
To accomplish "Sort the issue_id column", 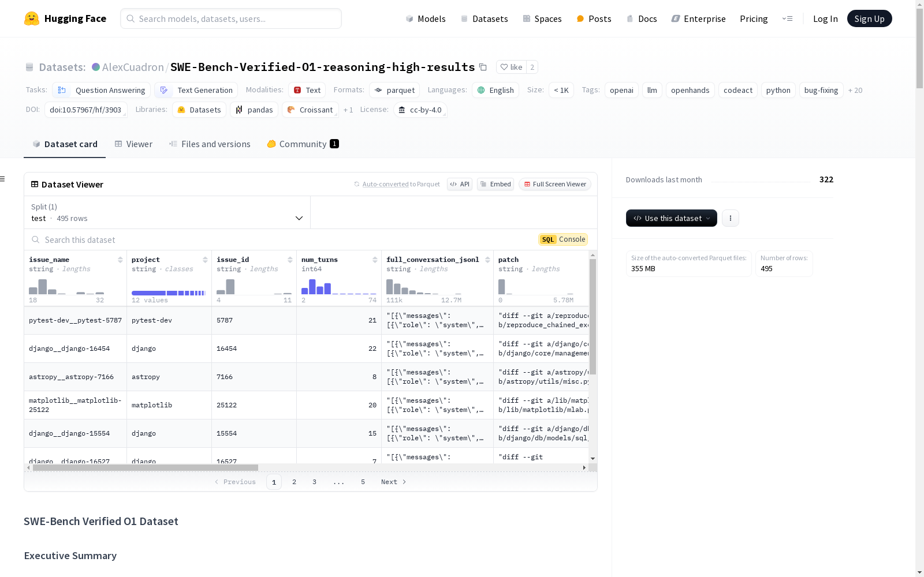I will [290, 260].
